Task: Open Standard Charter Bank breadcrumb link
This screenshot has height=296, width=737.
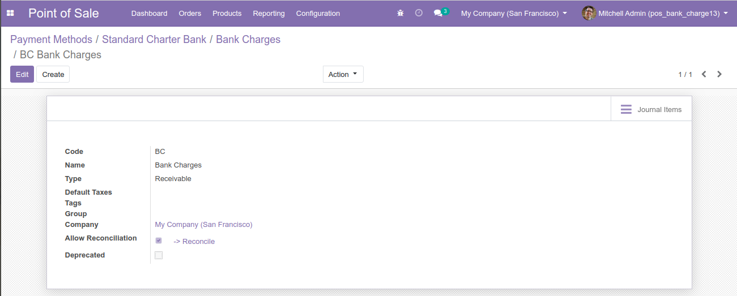Action: [x=154, y=40]
